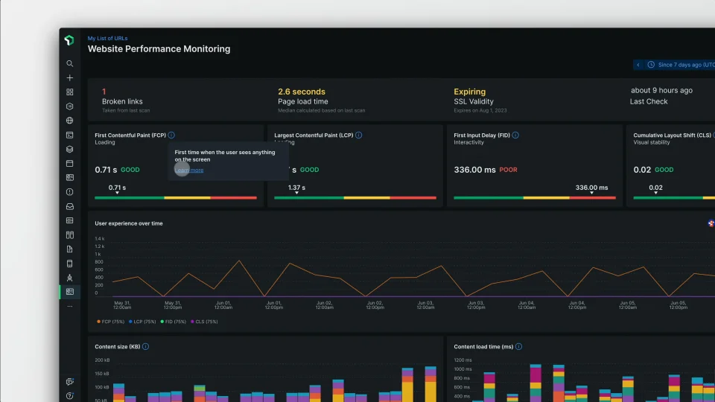
Task: Toggle the CLS (75%) legend series
Action: click(204, 322)
